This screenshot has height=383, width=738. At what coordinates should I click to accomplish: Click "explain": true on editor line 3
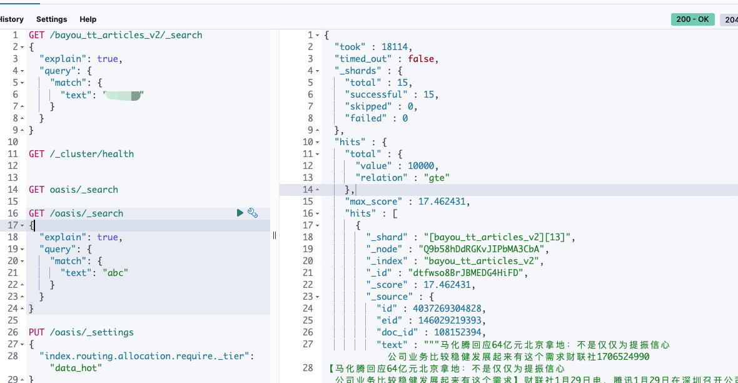point(81,59)
